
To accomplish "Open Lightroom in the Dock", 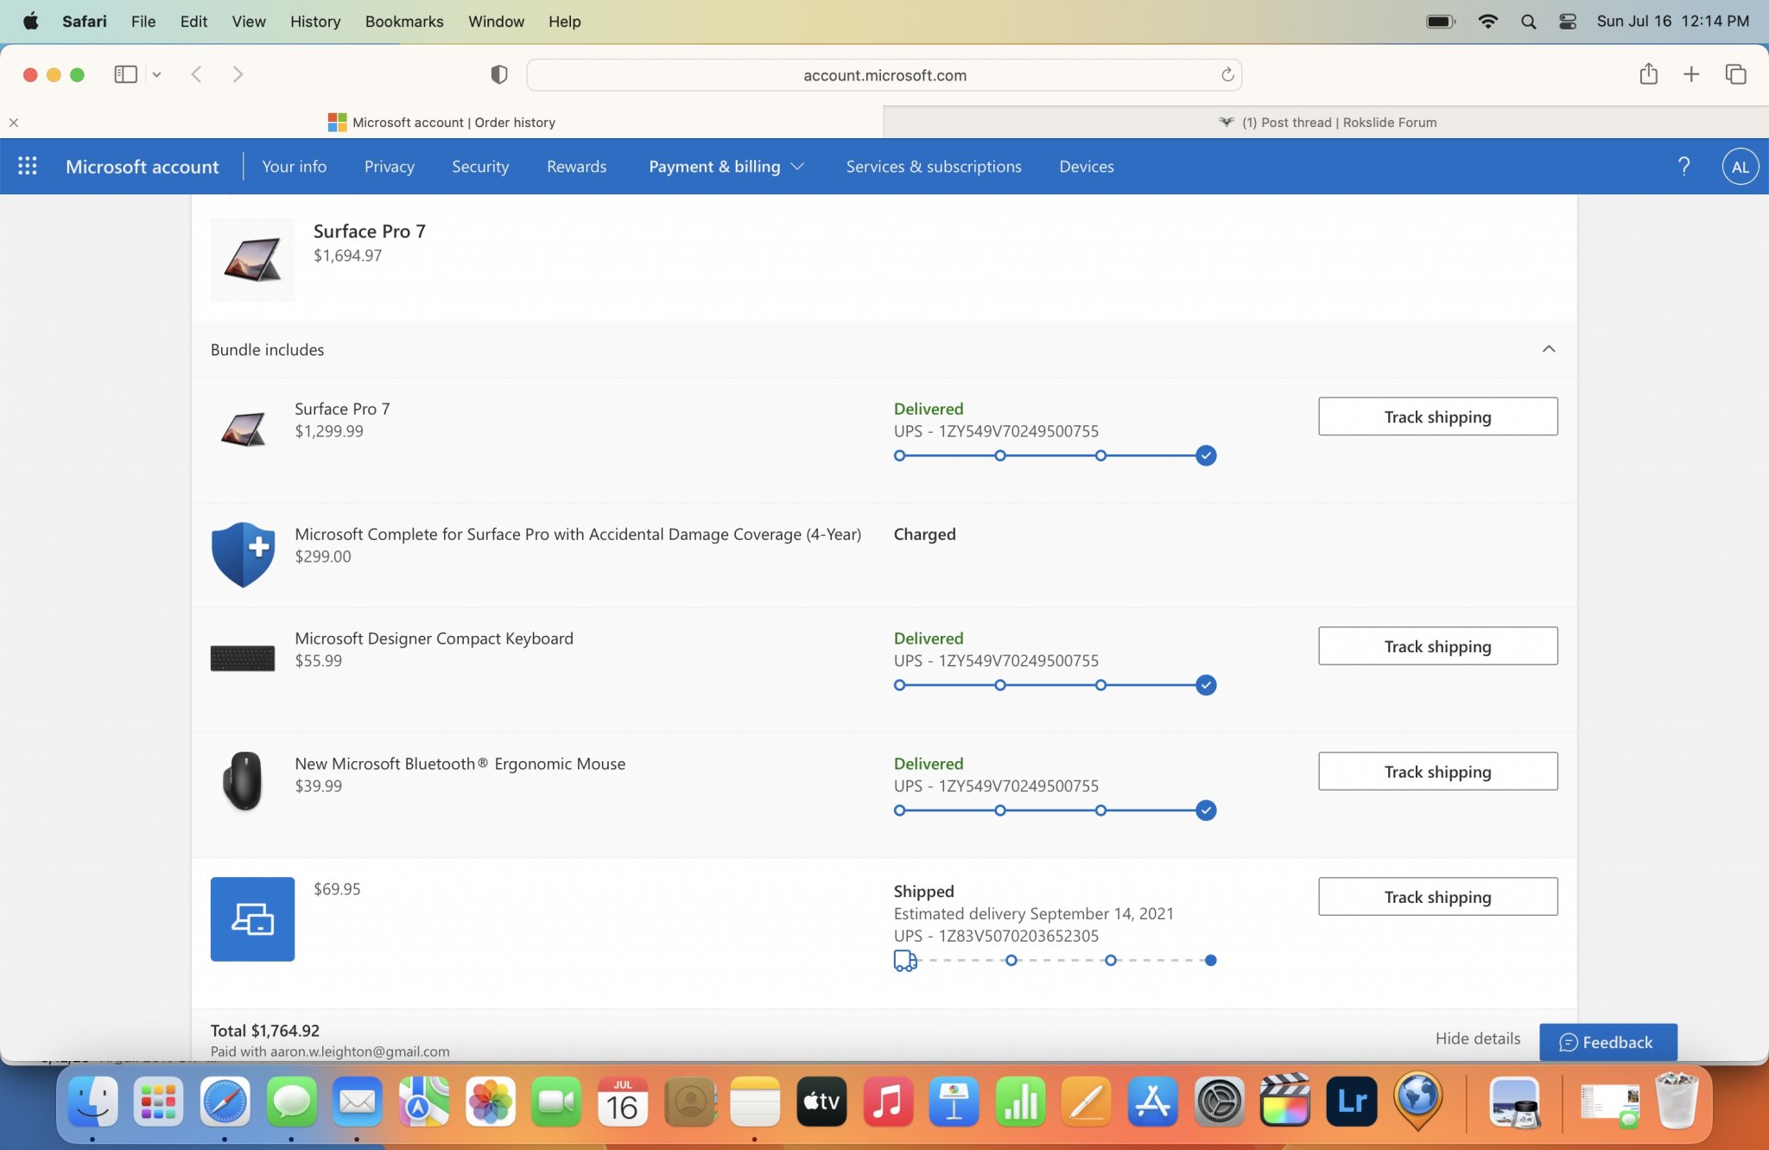I will tap(1352, 1102).
